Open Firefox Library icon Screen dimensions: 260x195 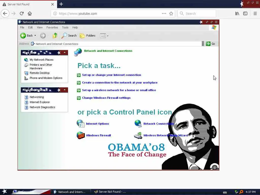(237, 14)
